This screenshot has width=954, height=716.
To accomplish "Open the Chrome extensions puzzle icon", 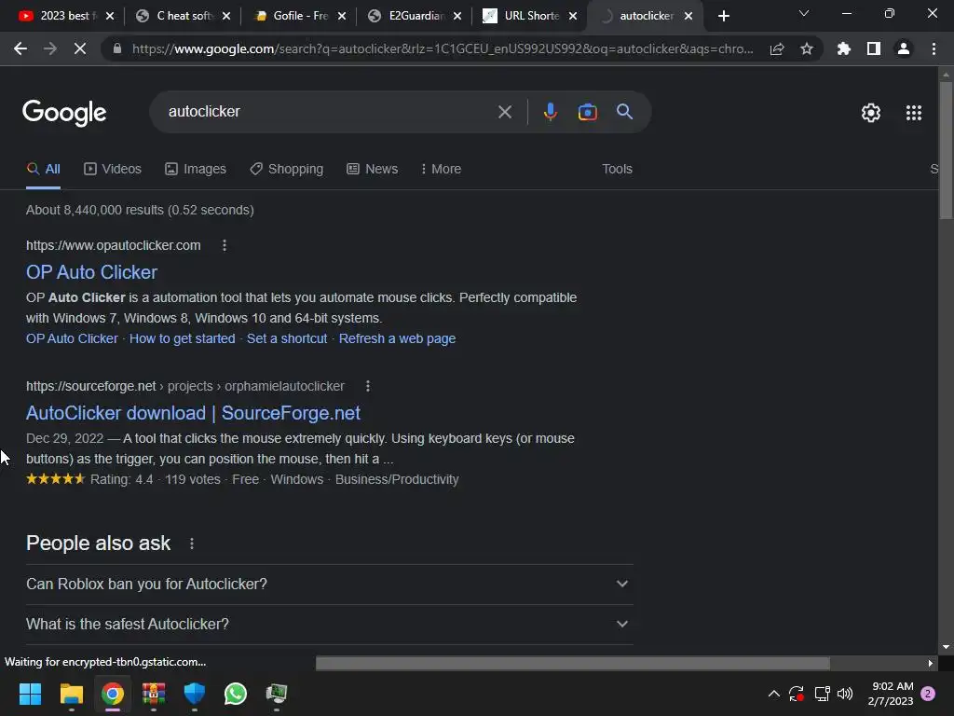I will click(x=844, y=48).
